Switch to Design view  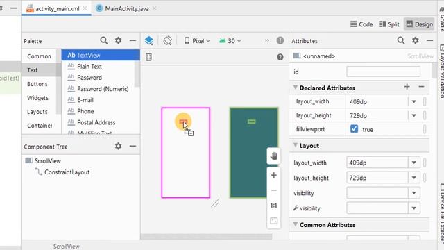[419, 24]
